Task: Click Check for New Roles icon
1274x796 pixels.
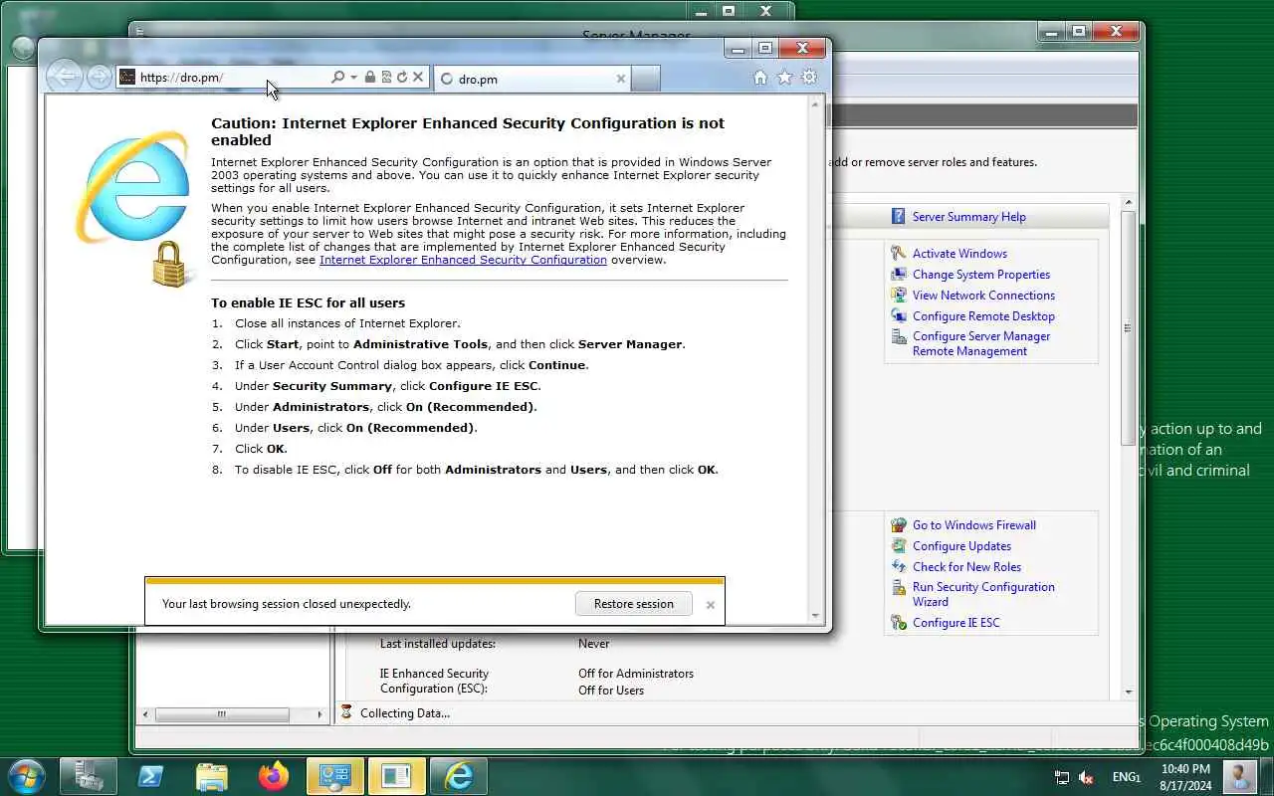Action: click(x=899, y=567)
